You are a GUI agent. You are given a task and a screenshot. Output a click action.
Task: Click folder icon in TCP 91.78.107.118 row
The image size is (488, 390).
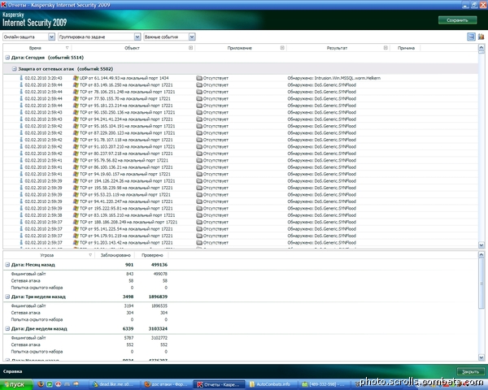pyautogui.click(x=199, y=140)
